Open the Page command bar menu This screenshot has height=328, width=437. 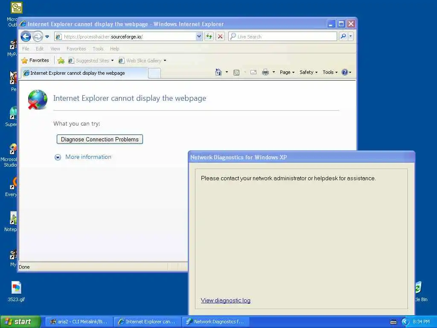pos(287,72)
